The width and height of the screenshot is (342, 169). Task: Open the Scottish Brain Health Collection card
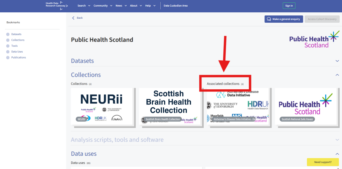click(169, 106)
